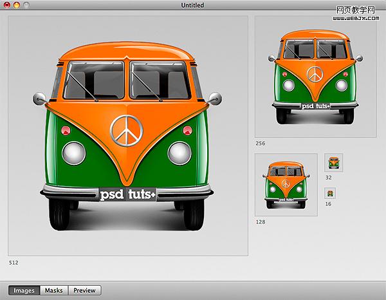Screen dimensions: 386x300
Task: Switch to the Masks tab
Action: tap(54, 290)
